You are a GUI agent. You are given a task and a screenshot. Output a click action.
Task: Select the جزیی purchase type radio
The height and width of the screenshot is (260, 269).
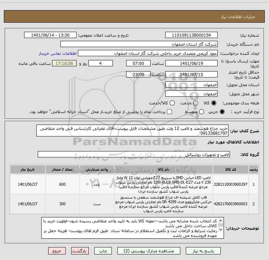click(222, 112)
